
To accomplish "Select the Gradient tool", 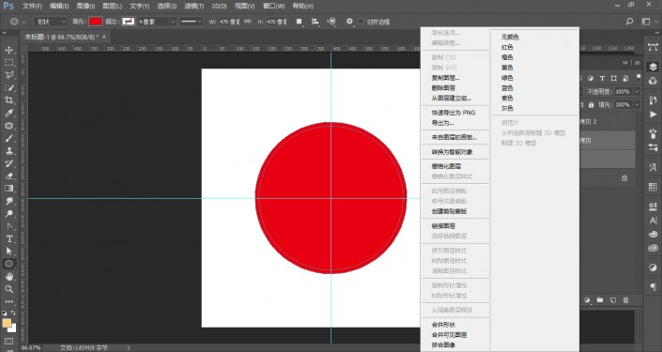I will point(8,189).
